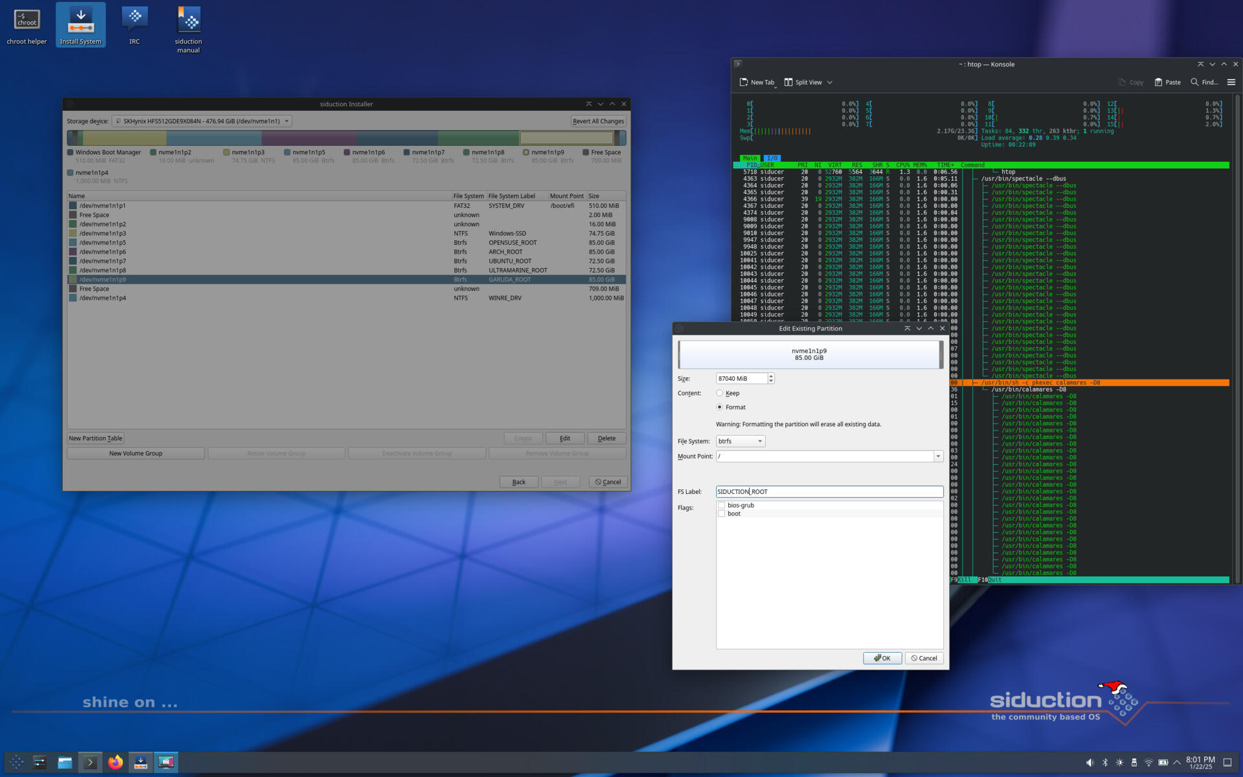Click nvme1n1p6 segment in partition bar
1243x777 pixels.
click(x=309, y=138)
